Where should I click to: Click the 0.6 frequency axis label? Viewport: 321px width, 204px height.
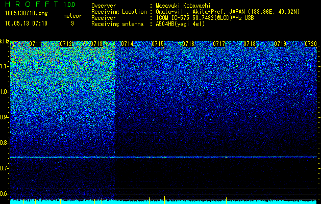[x=4, y=194]
